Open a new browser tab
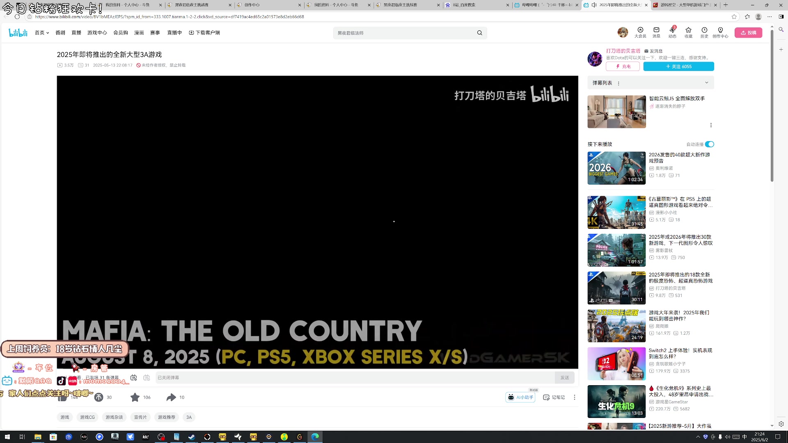 click(726, 5)
